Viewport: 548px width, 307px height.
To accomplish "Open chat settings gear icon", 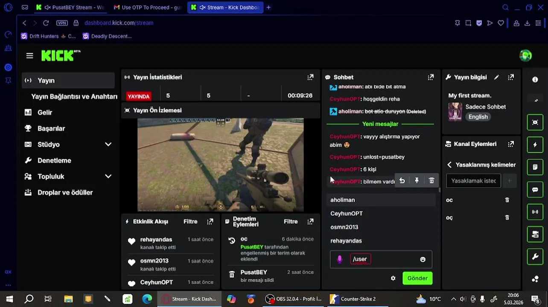I will (x=393, y=278).
